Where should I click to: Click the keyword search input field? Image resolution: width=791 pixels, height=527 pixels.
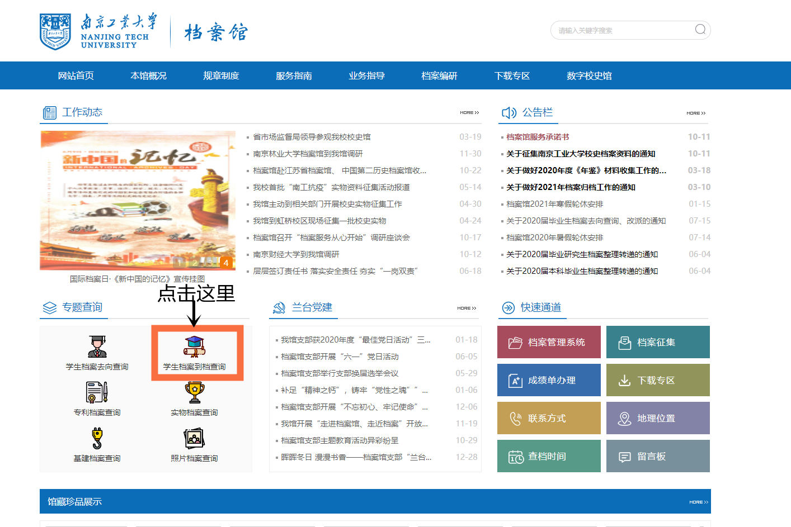tap(621, 30)
